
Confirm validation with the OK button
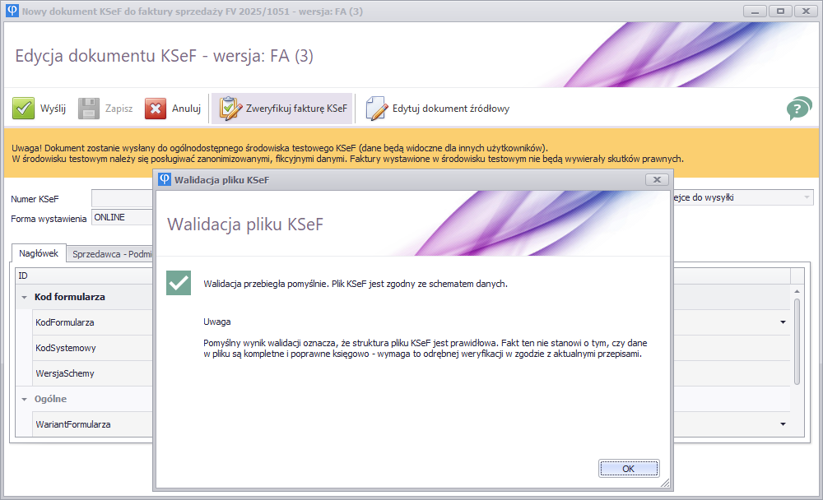[629, 469]
